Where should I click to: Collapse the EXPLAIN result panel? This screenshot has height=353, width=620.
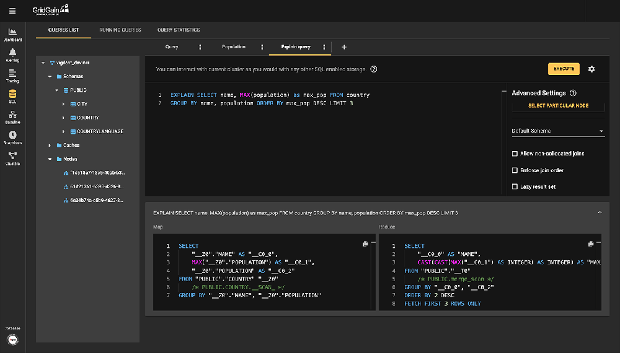point(600,212)
